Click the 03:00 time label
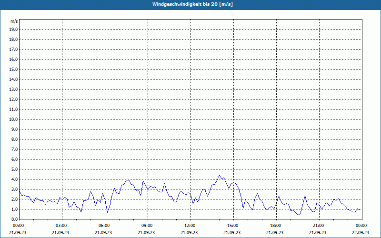Screen dimensions: 381x238 pyautogui.click(x=62, y=226)
